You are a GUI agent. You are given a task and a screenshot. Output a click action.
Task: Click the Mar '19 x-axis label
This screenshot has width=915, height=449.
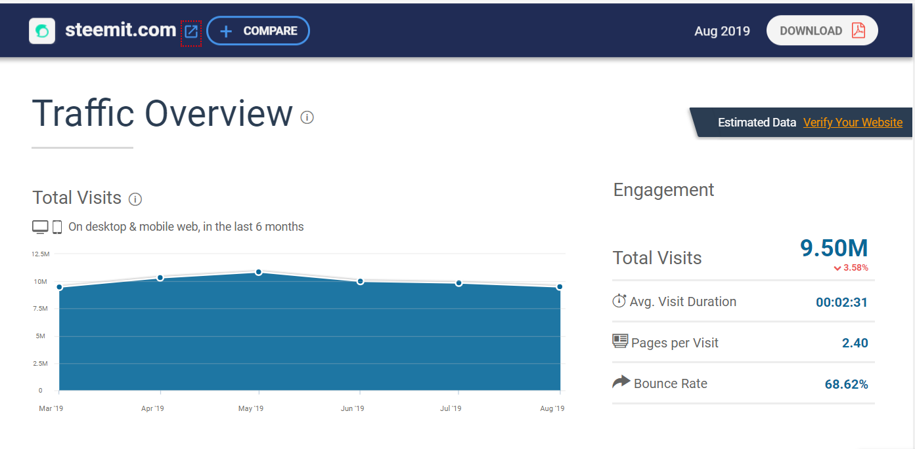(x=51, y=408)
